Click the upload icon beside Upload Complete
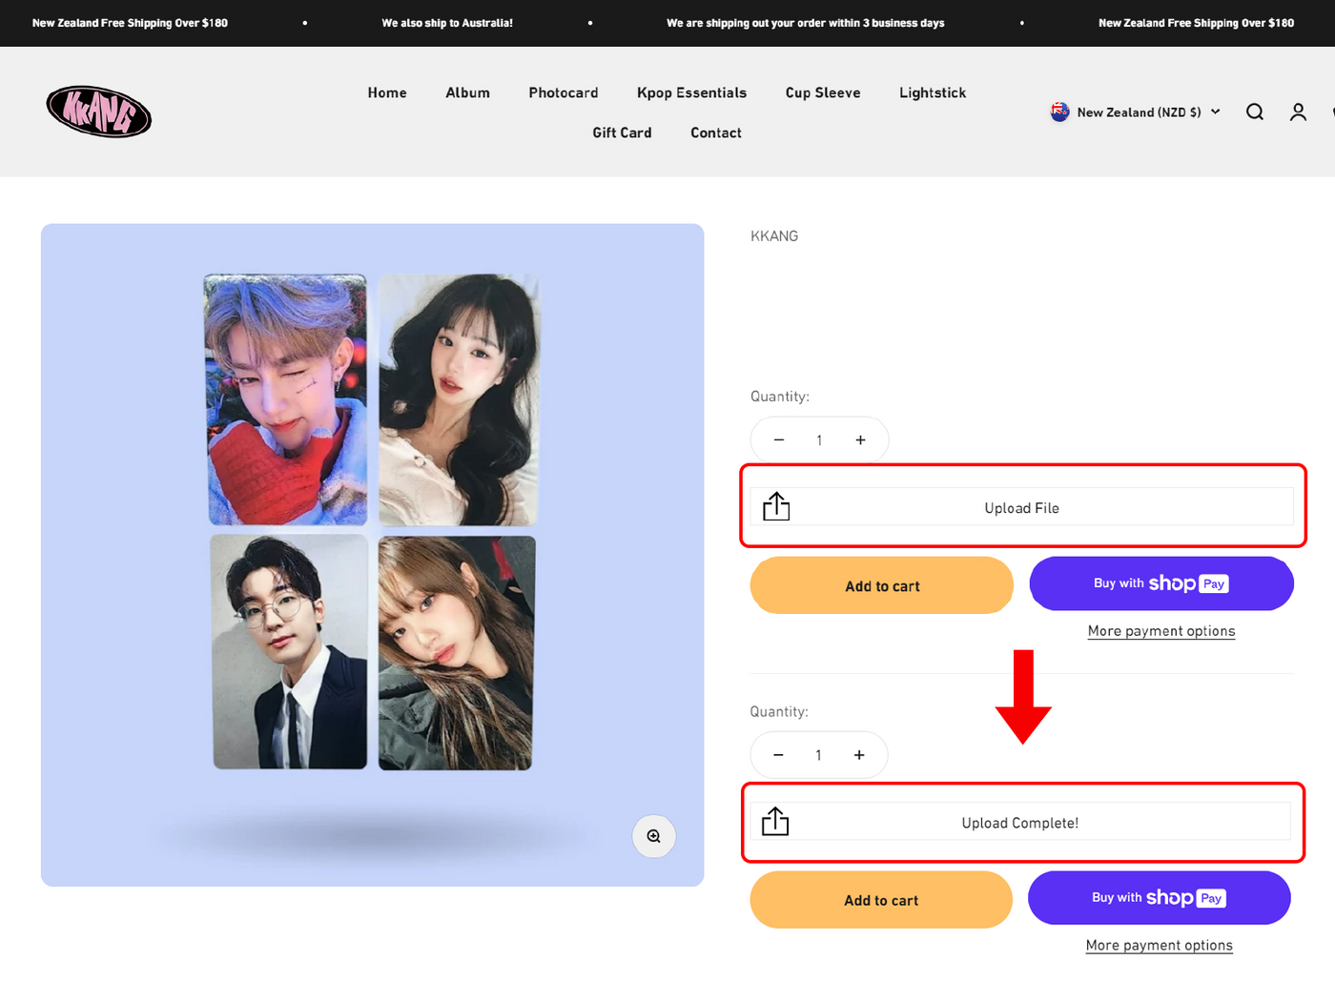 775,821
